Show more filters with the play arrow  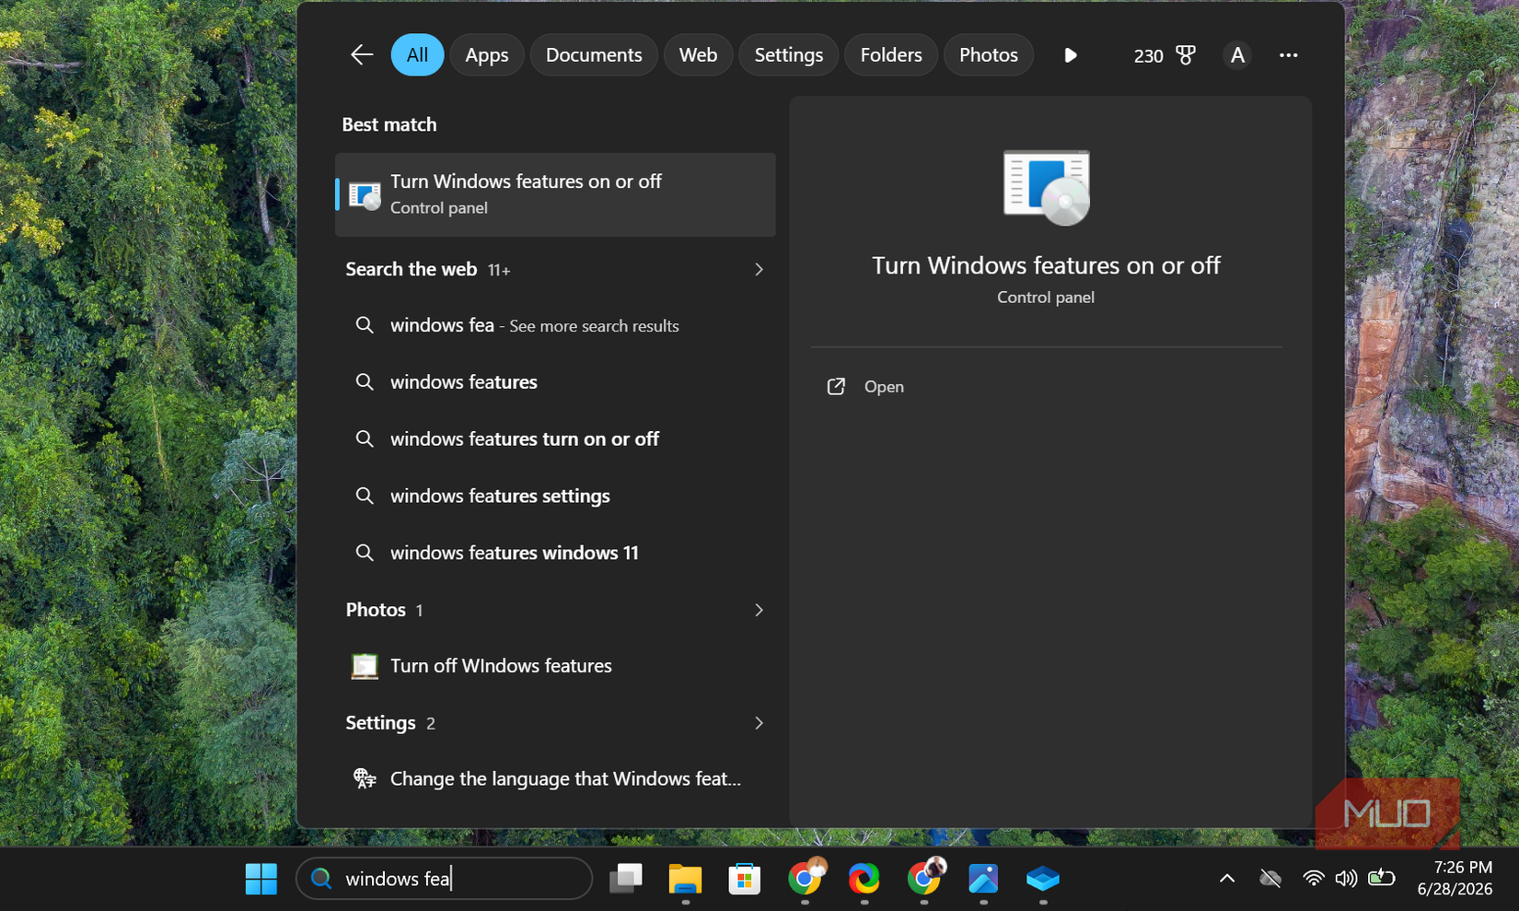[x=1070, y=55]
